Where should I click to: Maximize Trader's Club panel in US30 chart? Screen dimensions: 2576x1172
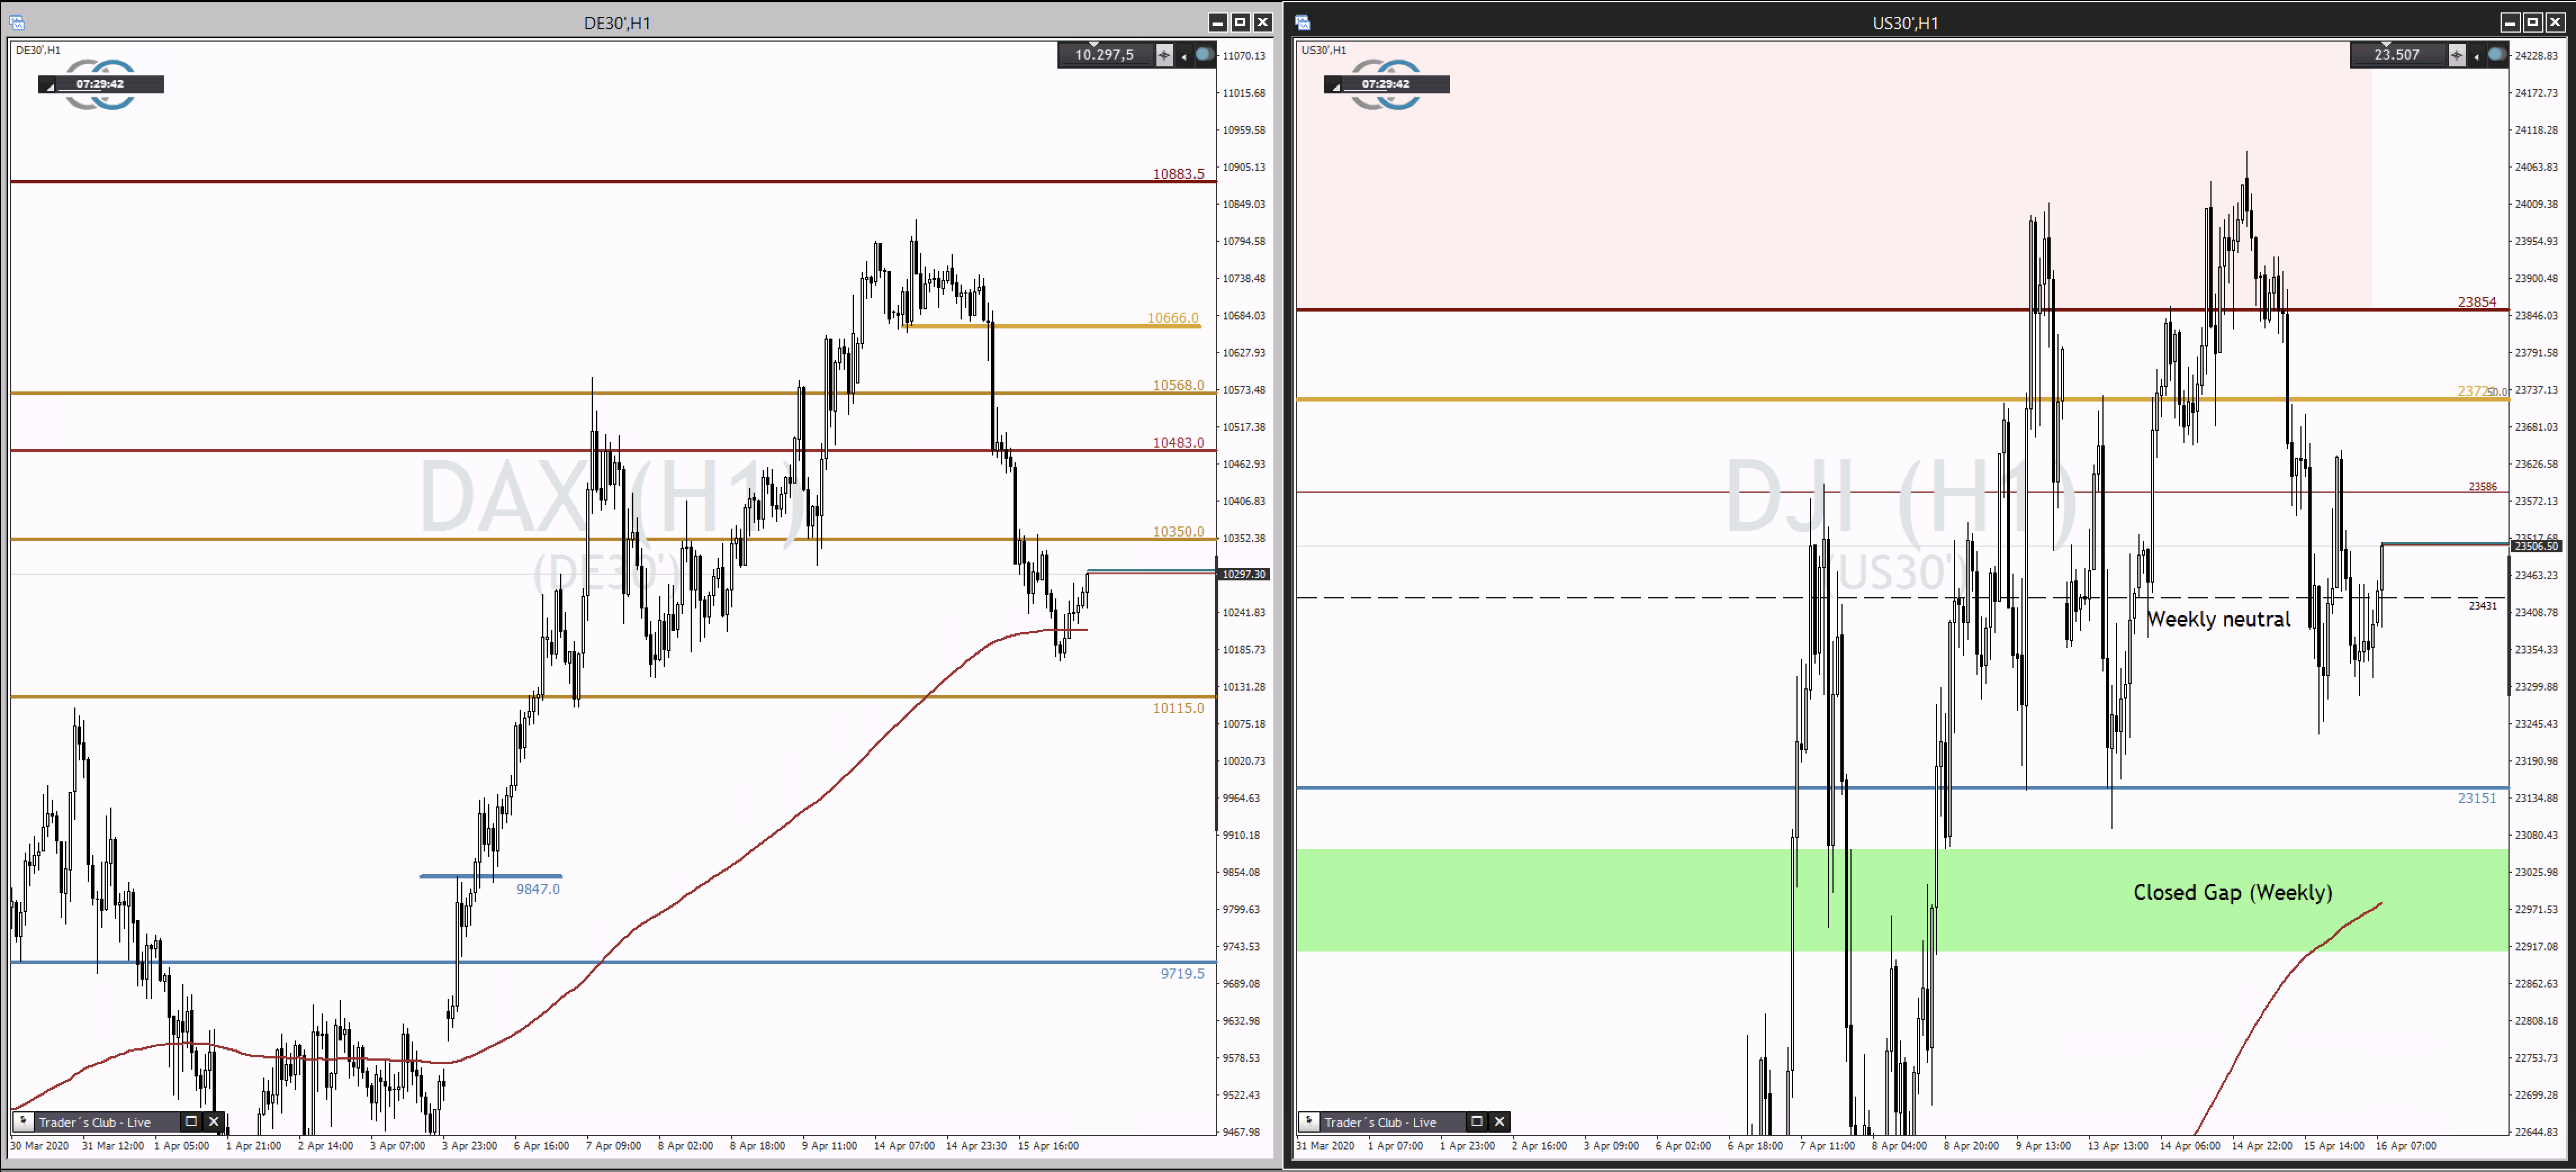[x=1477, y=1122]
